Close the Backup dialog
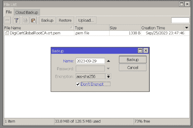 click(146, 51)
